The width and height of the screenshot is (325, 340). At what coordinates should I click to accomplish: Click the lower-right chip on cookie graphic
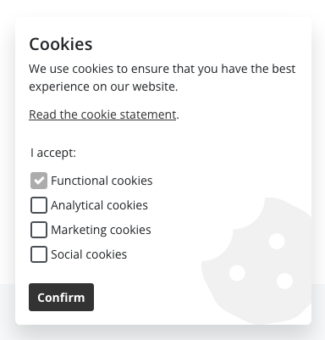(x=284, y=281)
